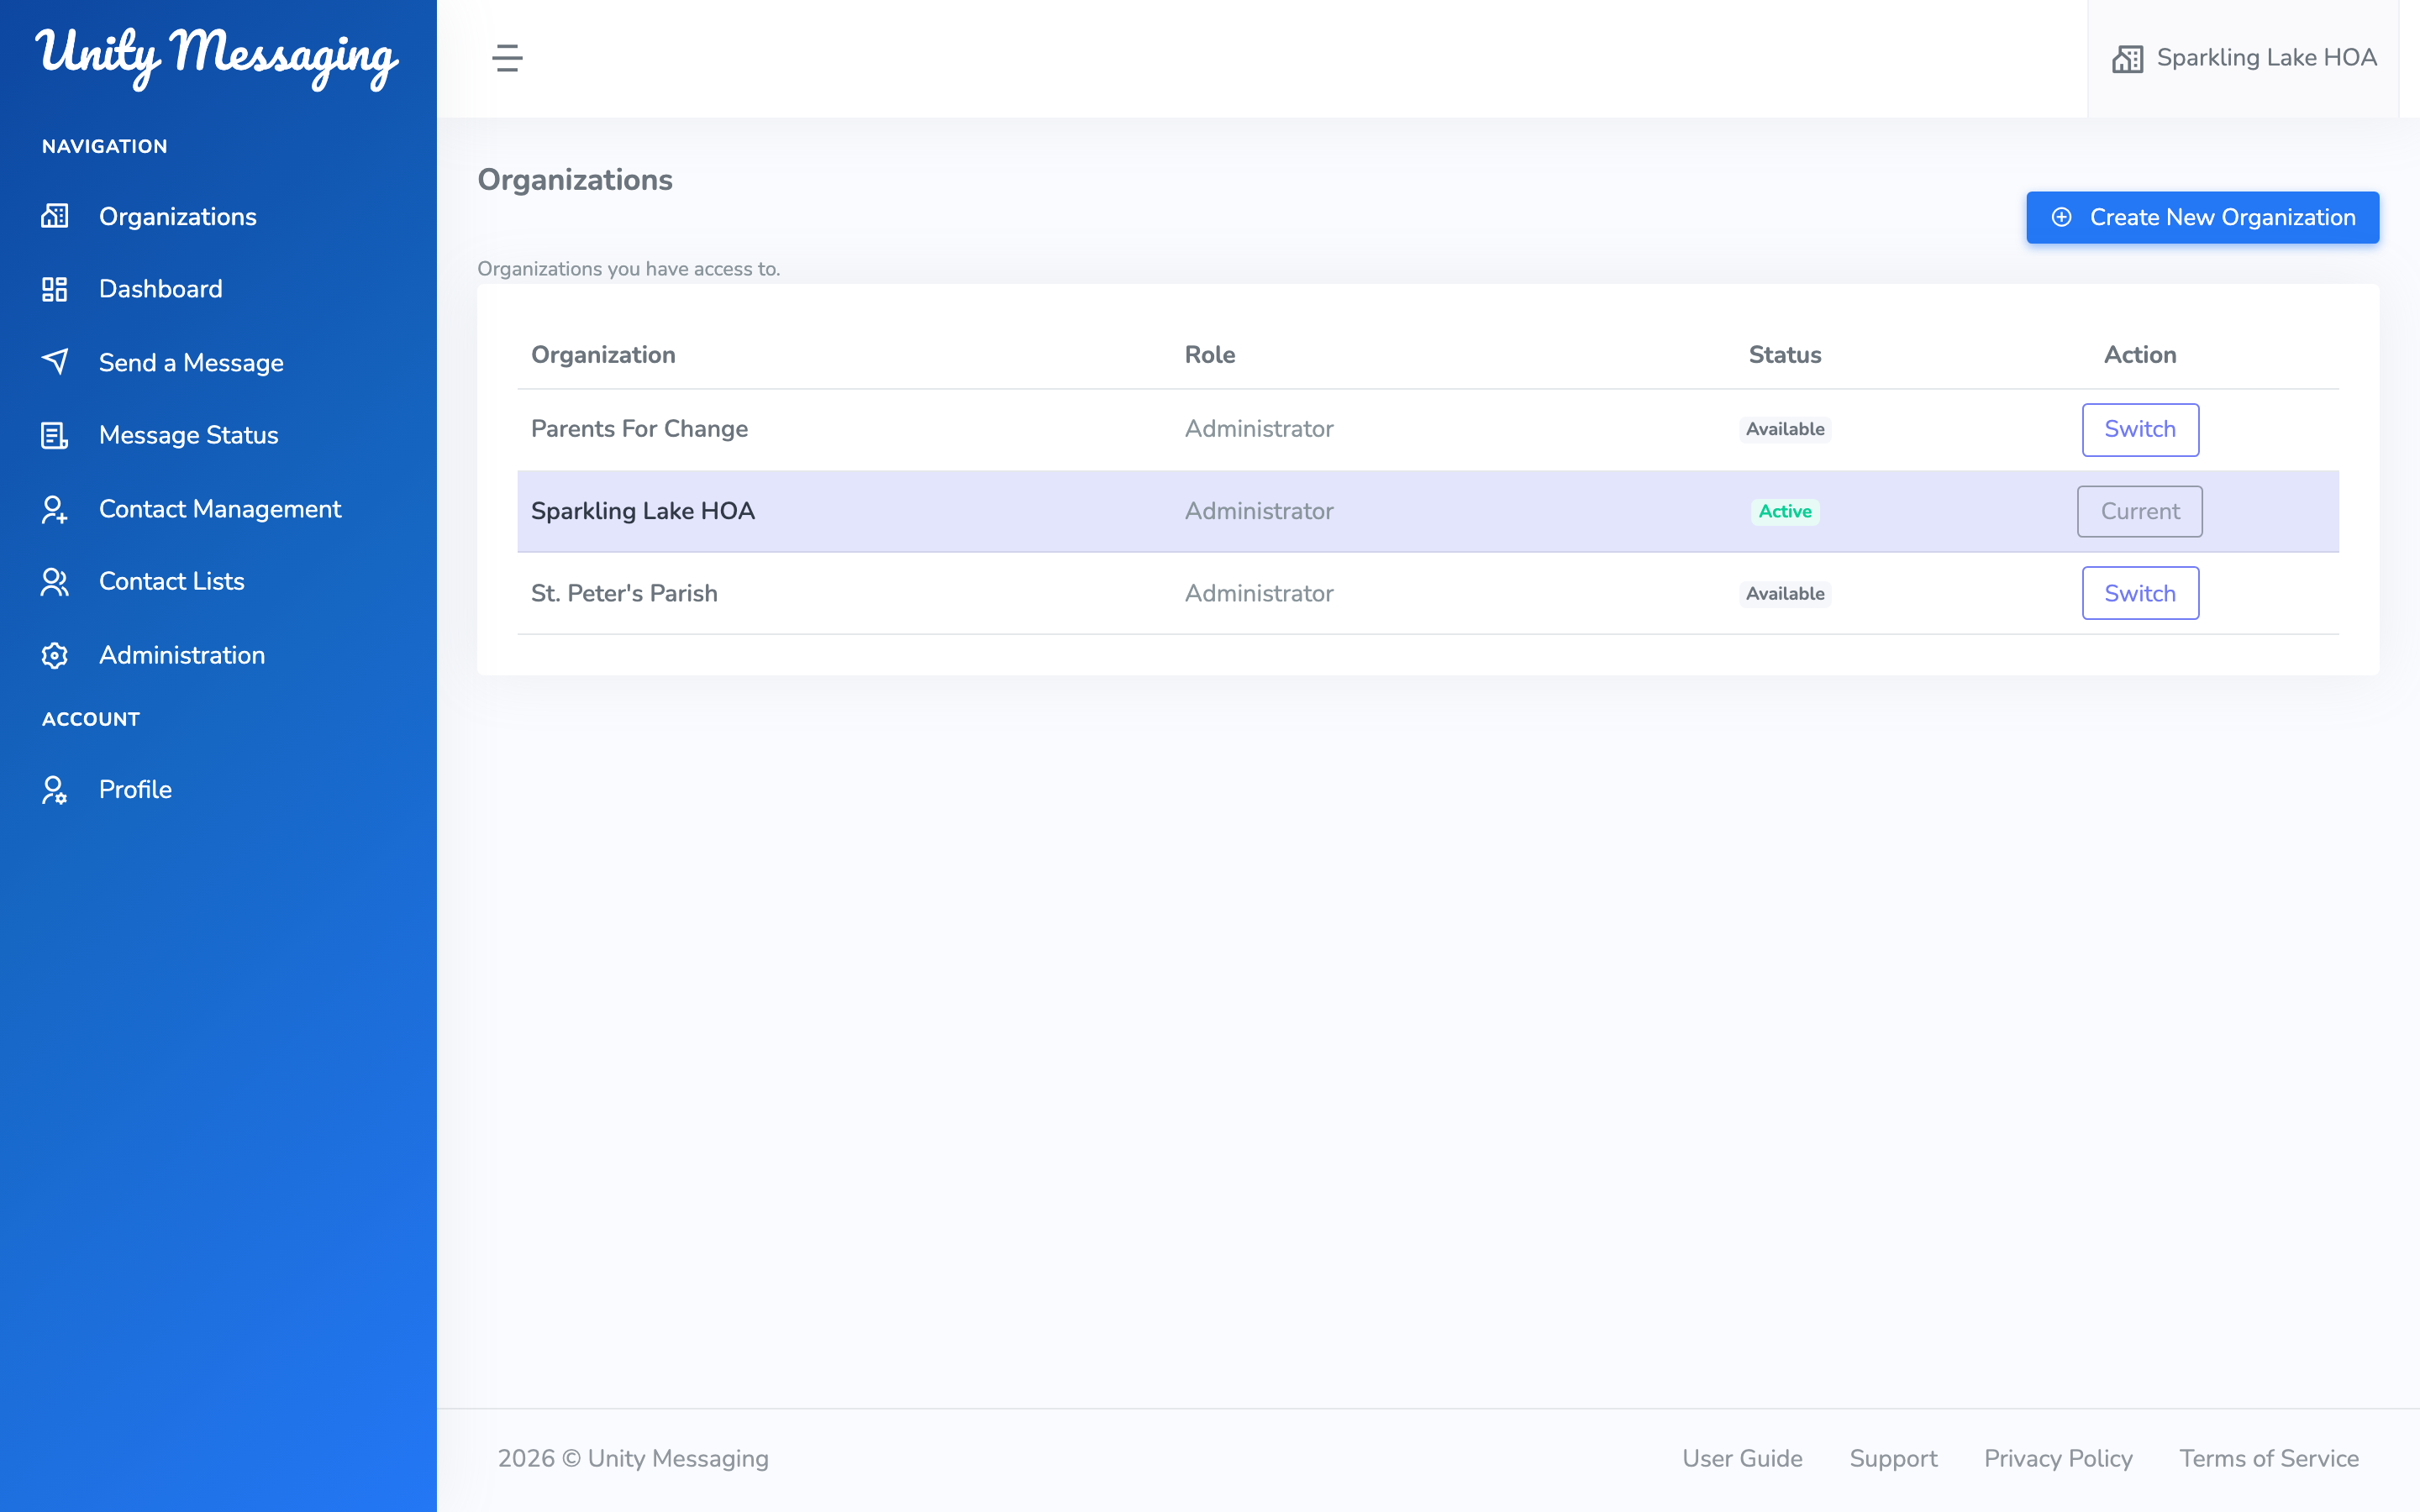
Task: Click the Message Status document icon
Action: tap(55, 435)
